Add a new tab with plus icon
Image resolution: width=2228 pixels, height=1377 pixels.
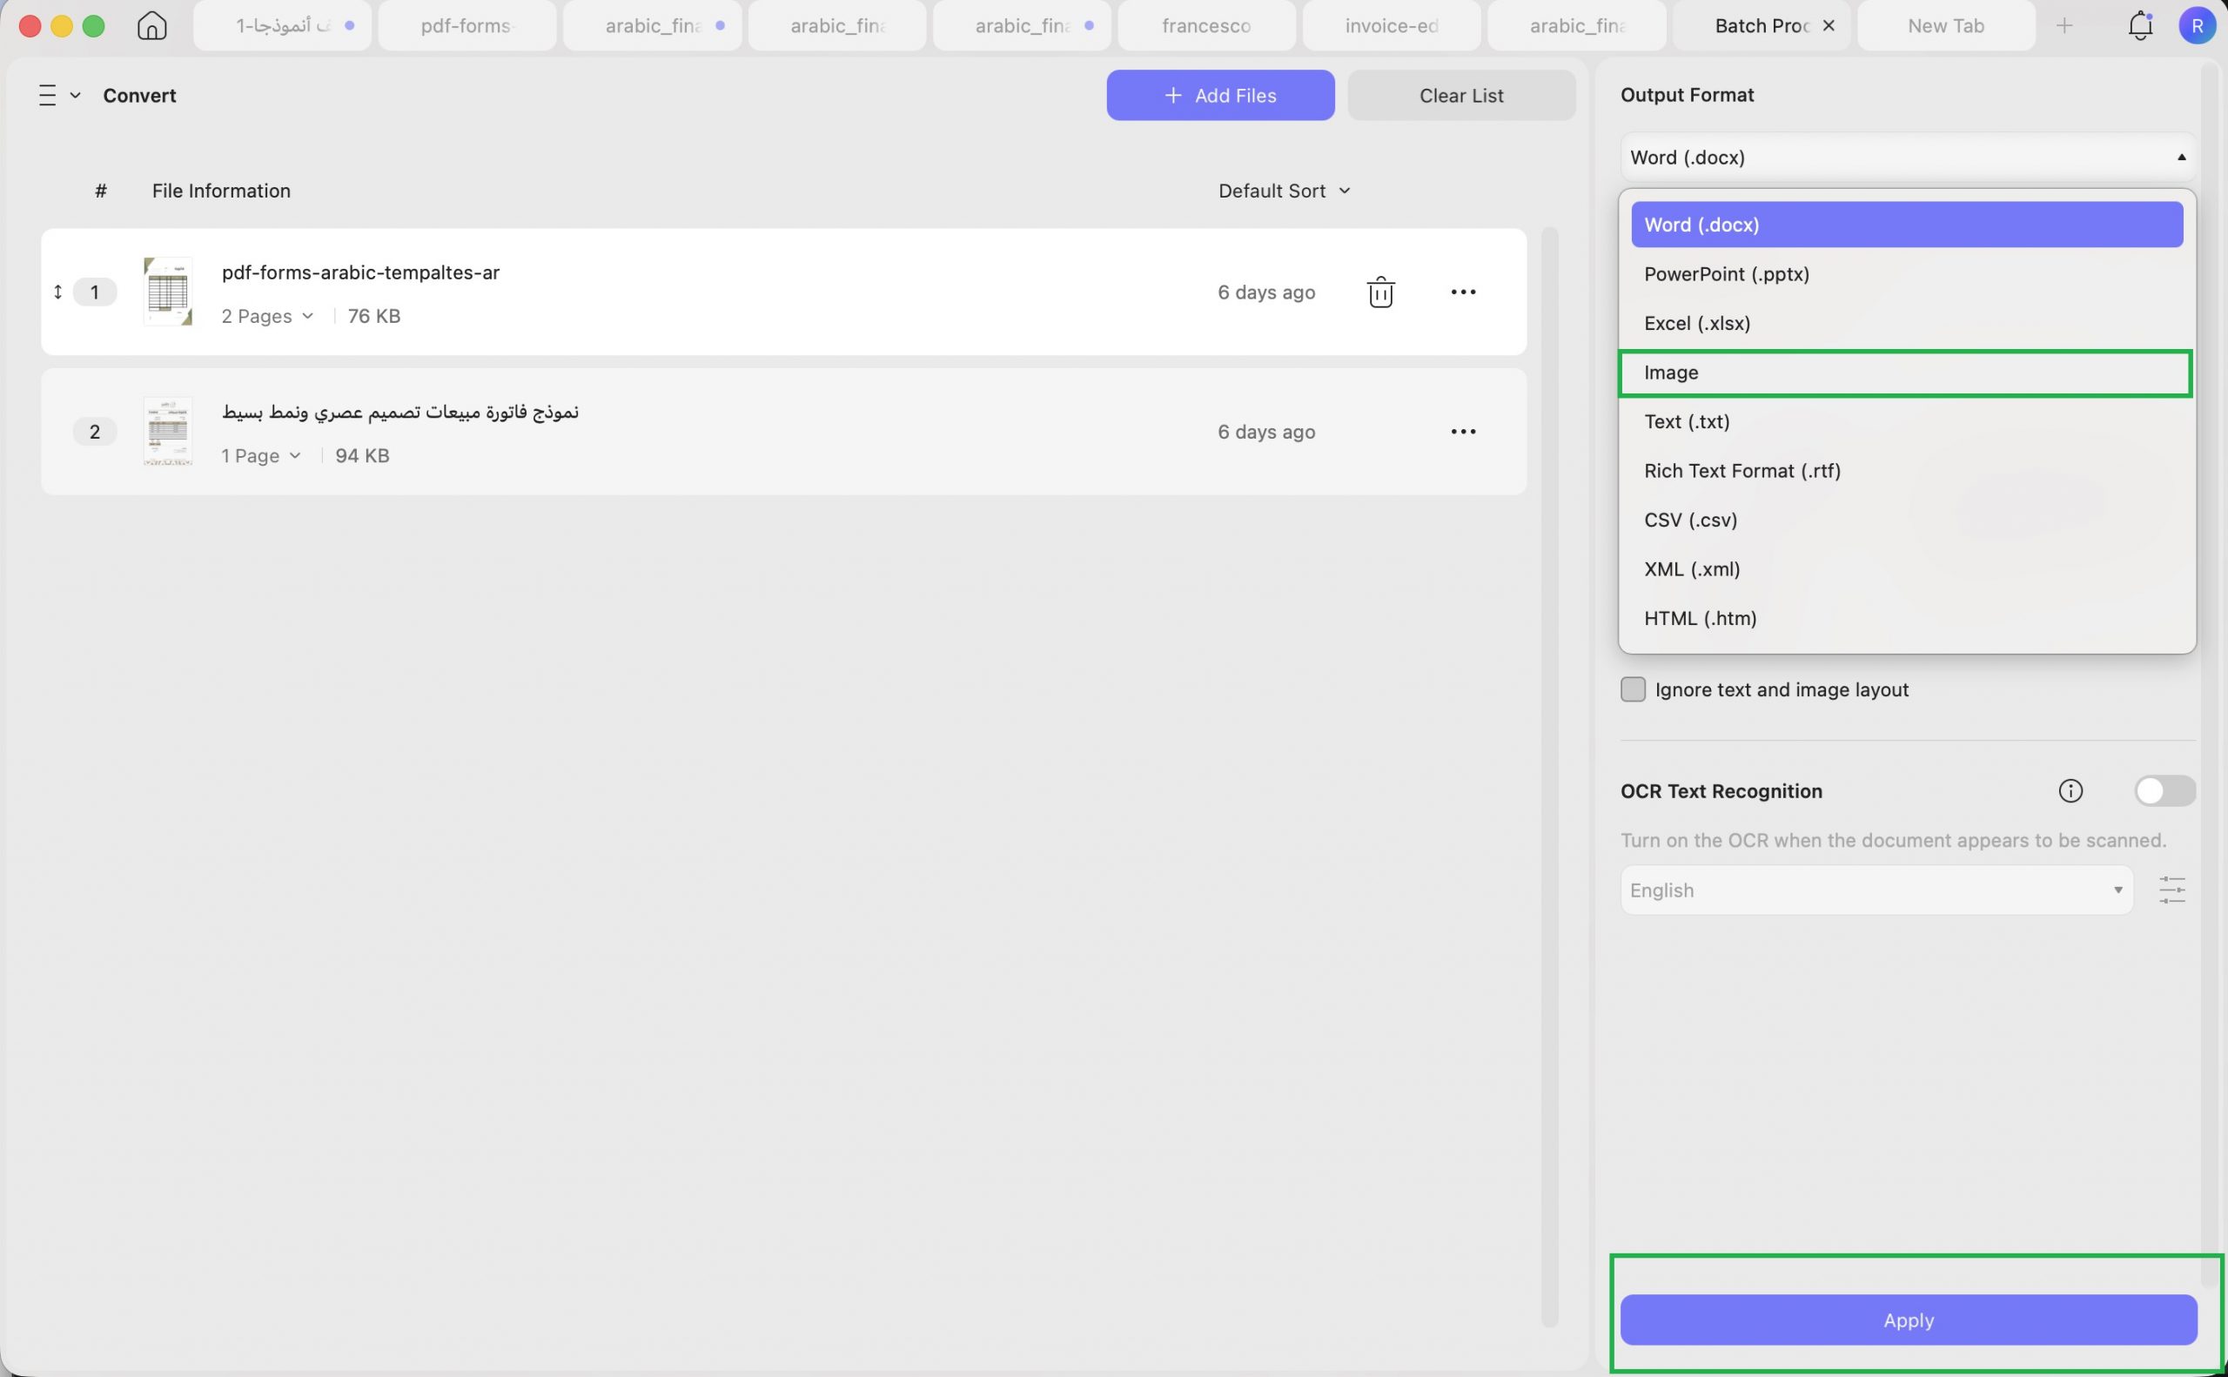pos(2064,25)
